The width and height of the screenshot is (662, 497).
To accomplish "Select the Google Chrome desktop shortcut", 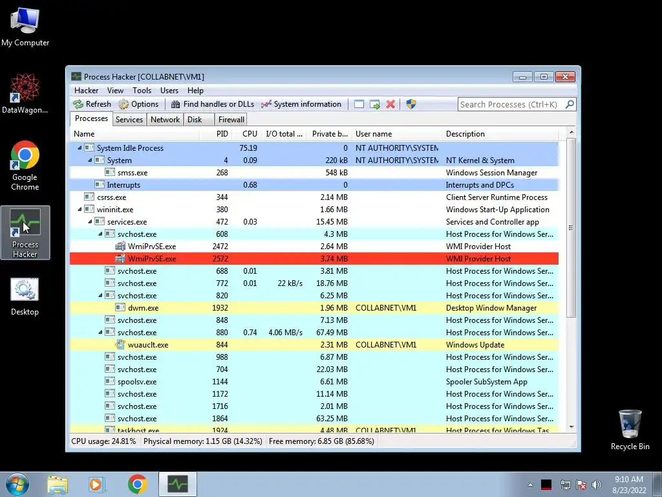I will pyautogui.click(x=25, y=166).
